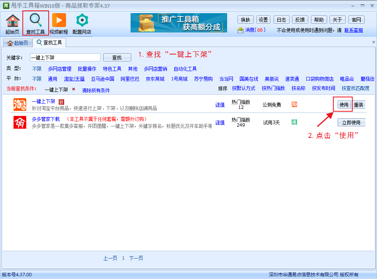Filter by platform 苏宁易购
377x279 pixels.
tap(204, 79)
